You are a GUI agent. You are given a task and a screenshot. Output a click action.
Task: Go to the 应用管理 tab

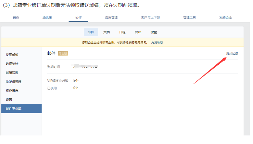pos(111,17)
